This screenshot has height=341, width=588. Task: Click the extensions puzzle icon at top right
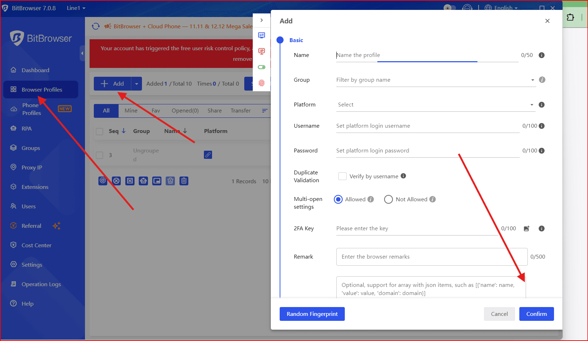[x=570, y=17]
